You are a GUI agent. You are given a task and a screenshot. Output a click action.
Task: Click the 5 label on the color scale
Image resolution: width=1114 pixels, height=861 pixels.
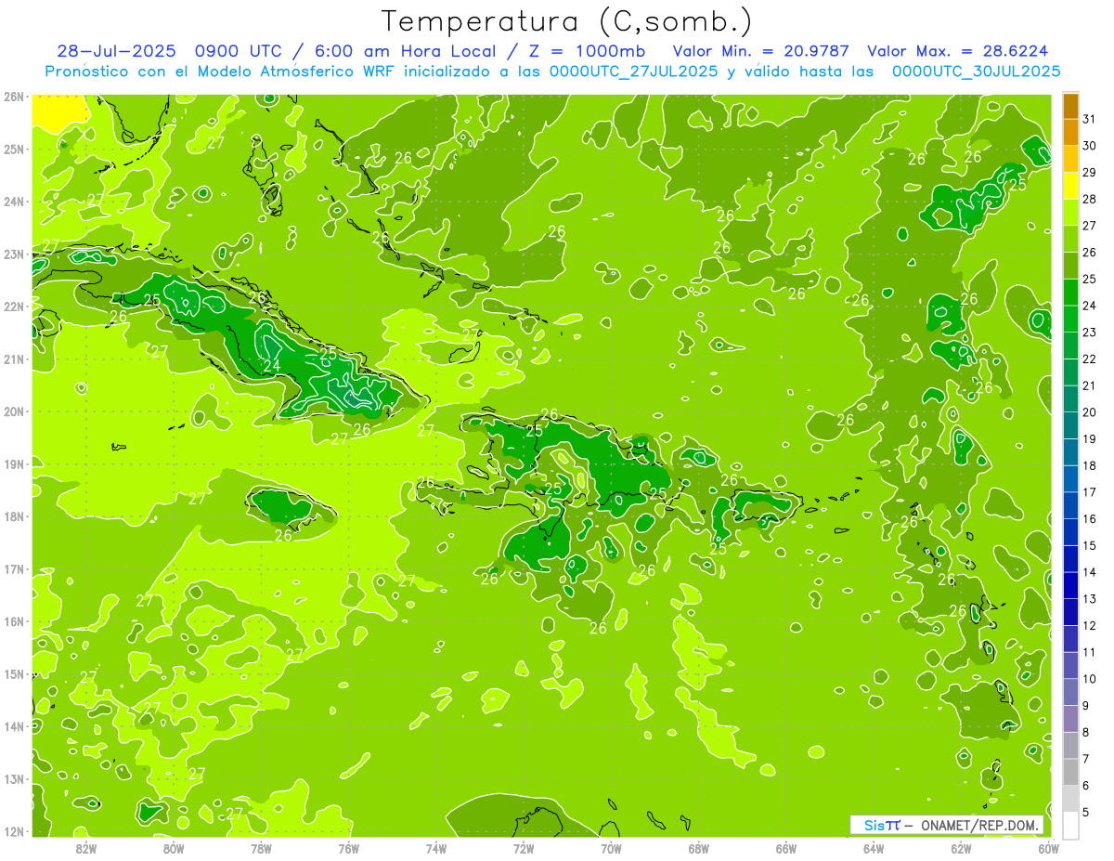(1086, 813)
